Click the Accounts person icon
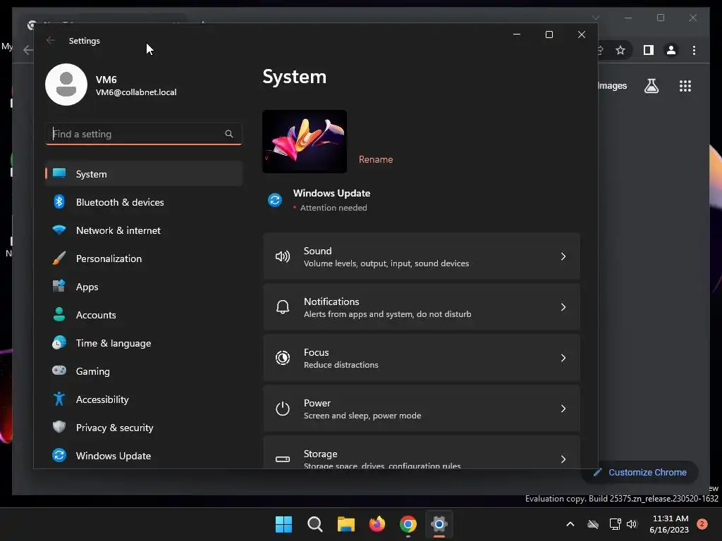Screen dimensions: 722x541 (x=59, y=314)
